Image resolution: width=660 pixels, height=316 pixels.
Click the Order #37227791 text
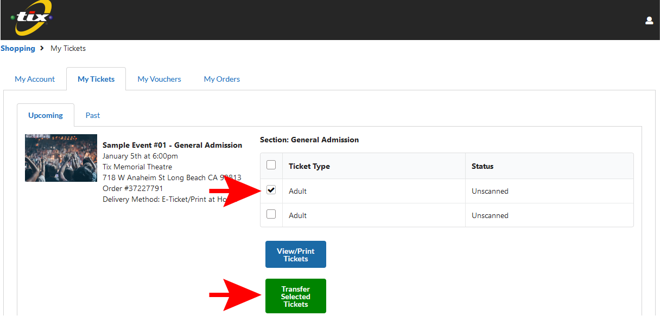132,188
